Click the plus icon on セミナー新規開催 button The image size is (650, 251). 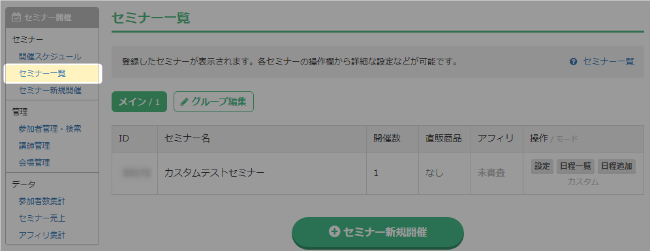click(x=334, y=232)
